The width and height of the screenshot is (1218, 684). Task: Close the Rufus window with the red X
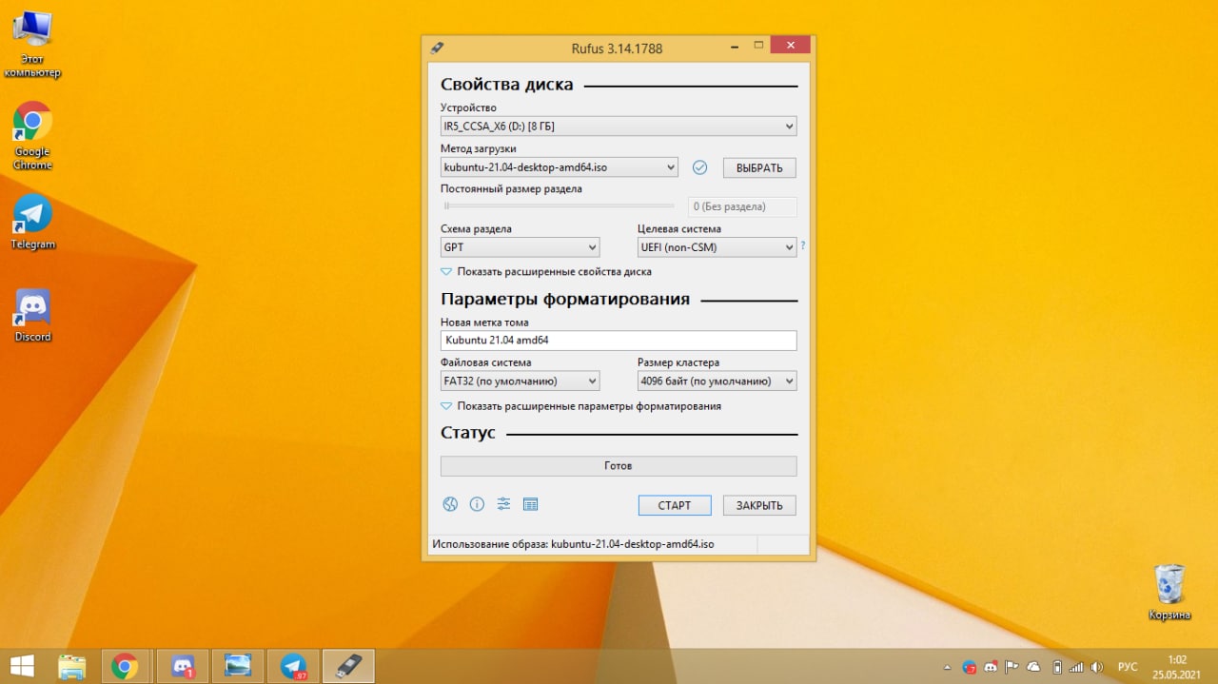click(790, 45)
